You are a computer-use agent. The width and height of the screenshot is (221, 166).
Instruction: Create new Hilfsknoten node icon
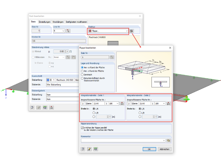coord(74,57)
